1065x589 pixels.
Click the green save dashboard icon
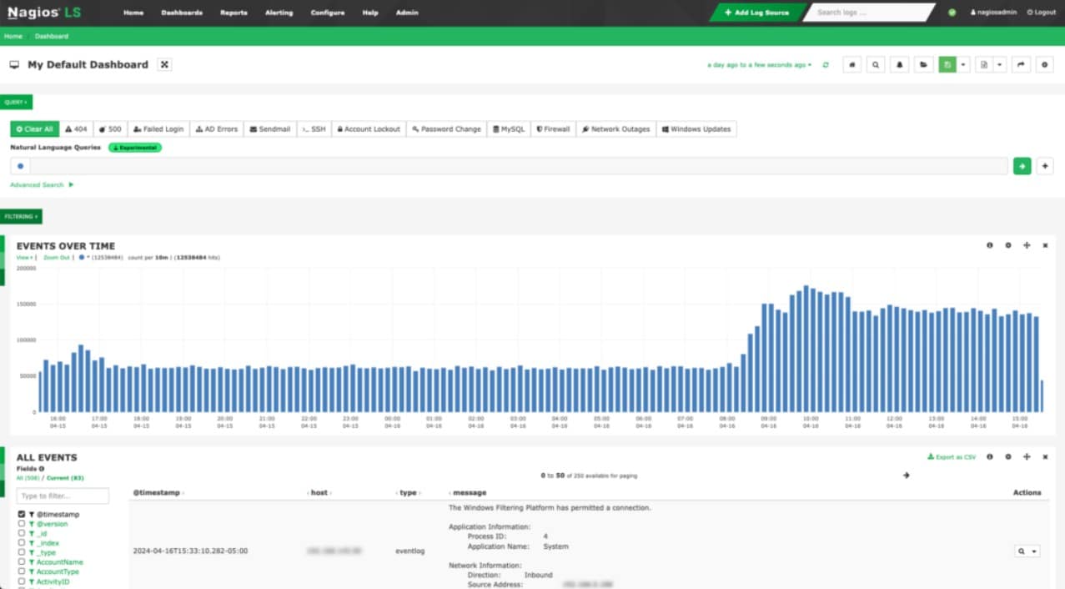pyautogui.click(x=947, y=64)
